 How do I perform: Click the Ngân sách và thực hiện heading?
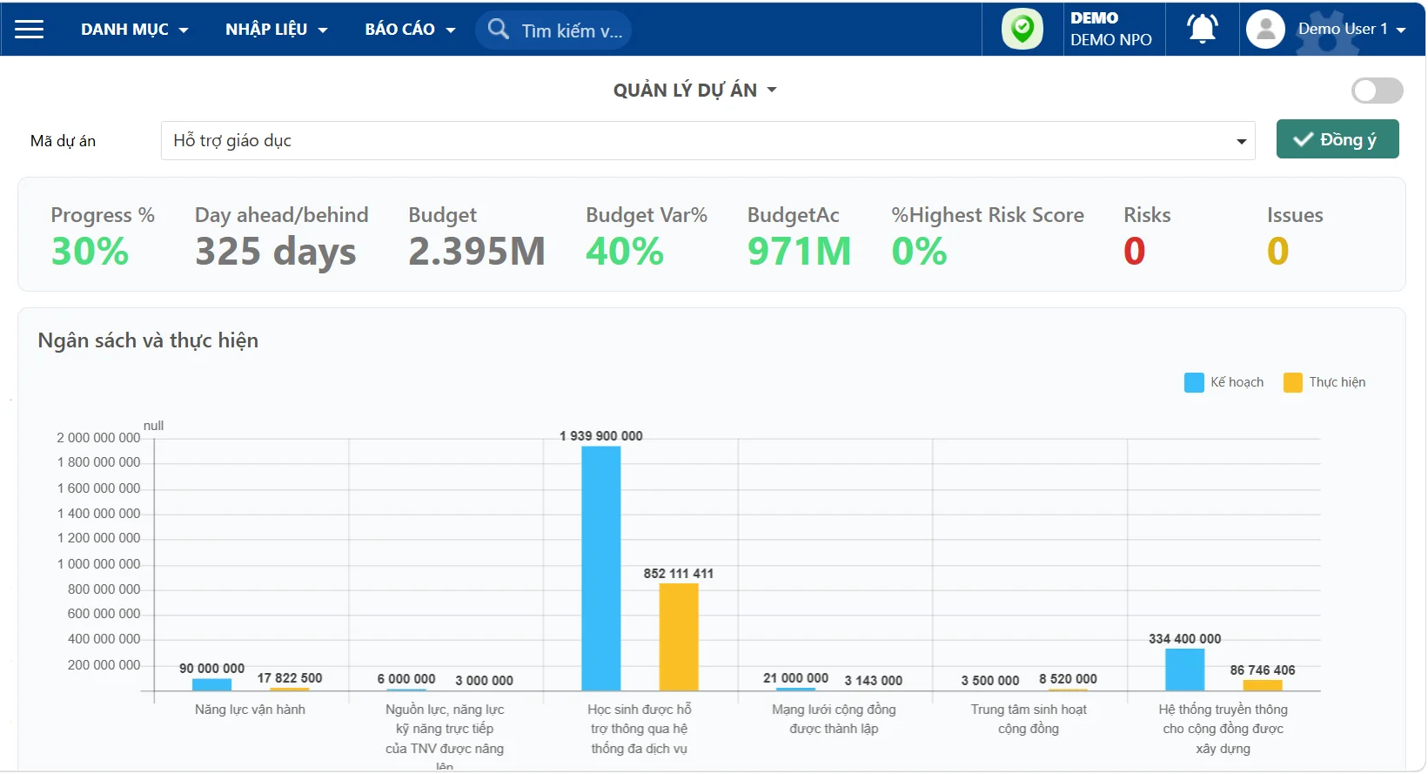(148, 341)
